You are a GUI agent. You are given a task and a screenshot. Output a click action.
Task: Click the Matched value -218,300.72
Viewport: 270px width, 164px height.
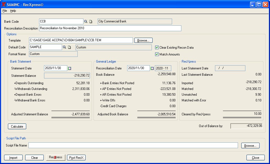click(253, 89)
